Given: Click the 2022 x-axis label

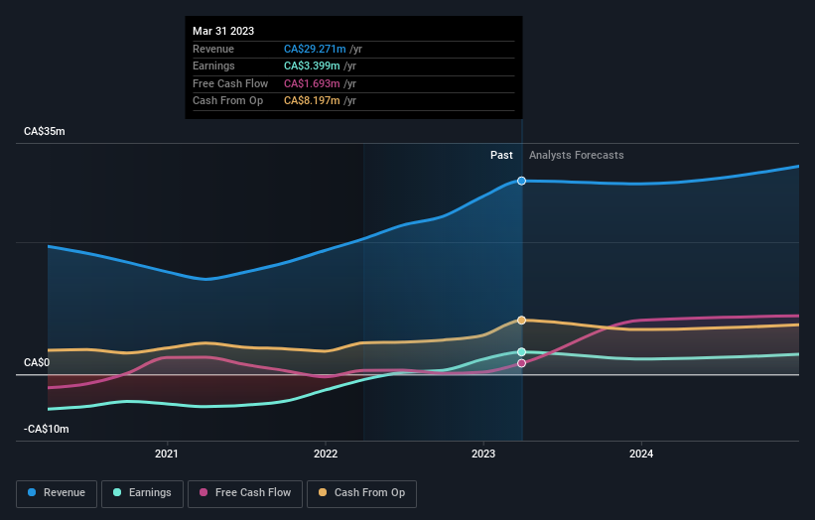Looking at the screenshot, I should tap(326, 455).
